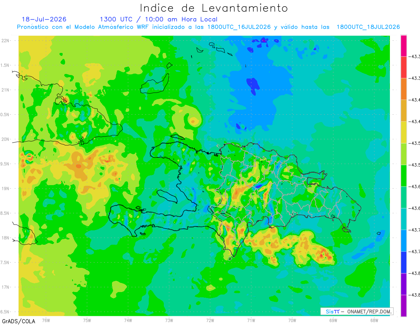Click the 'GrADS/COLA' label
This screenshot has height=325, width=420.
click(18, 321)
